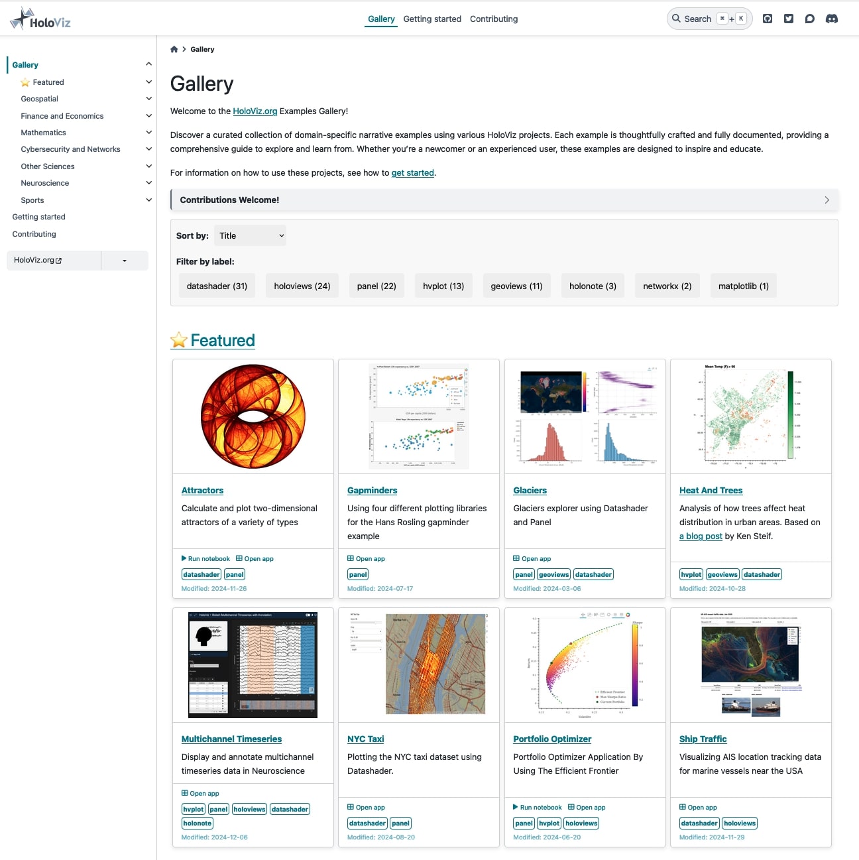Enable the matplotlib (1) filter label
Screen dimensions: 859x860
coord(743,285)
